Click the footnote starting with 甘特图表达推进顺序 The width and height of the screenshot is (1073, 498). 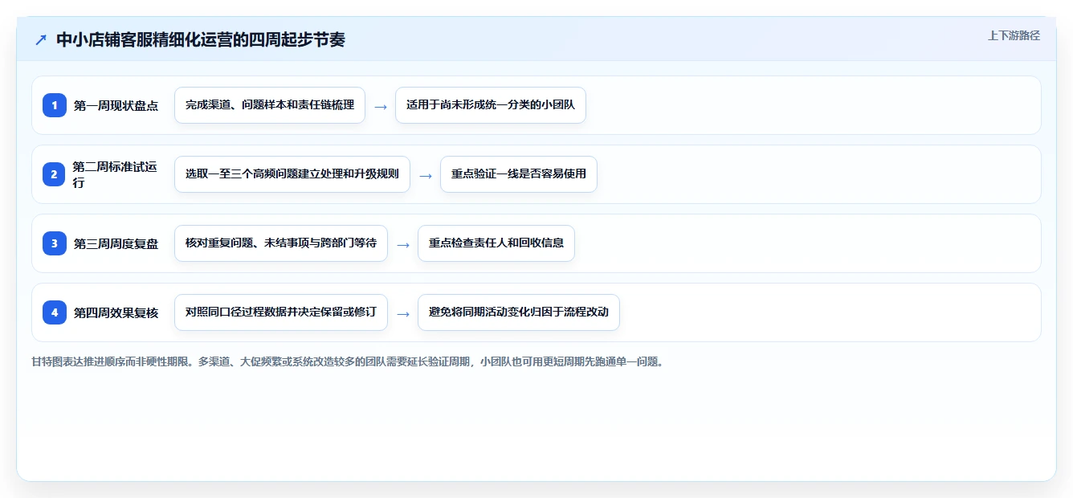coord(349,361)
